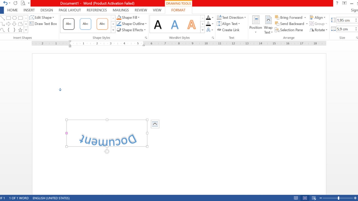Open the Text Direction dropdown
The height and width of the screenshot is (201, 358).
point(232,18)
